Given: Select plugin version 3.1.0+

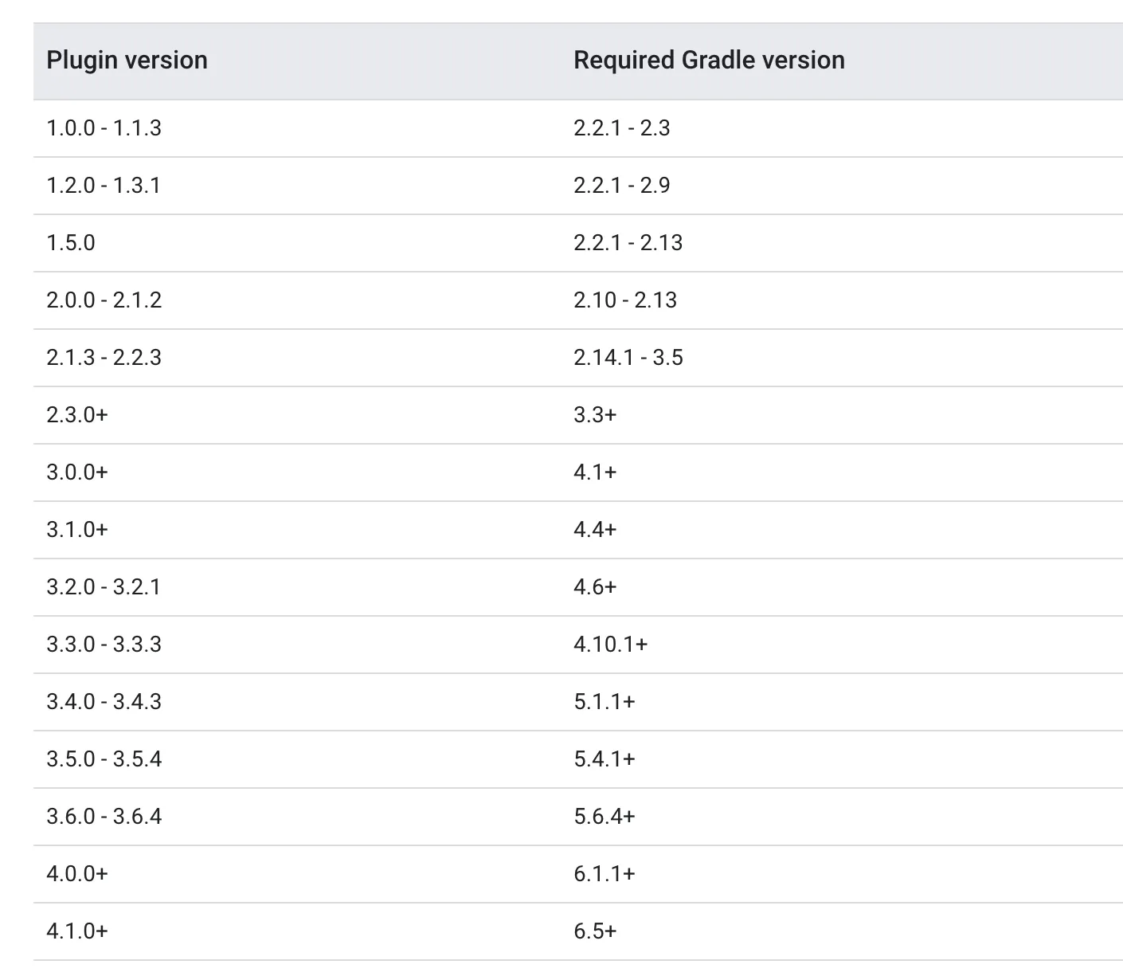Looking at the screenshot, I should (77, 530).
